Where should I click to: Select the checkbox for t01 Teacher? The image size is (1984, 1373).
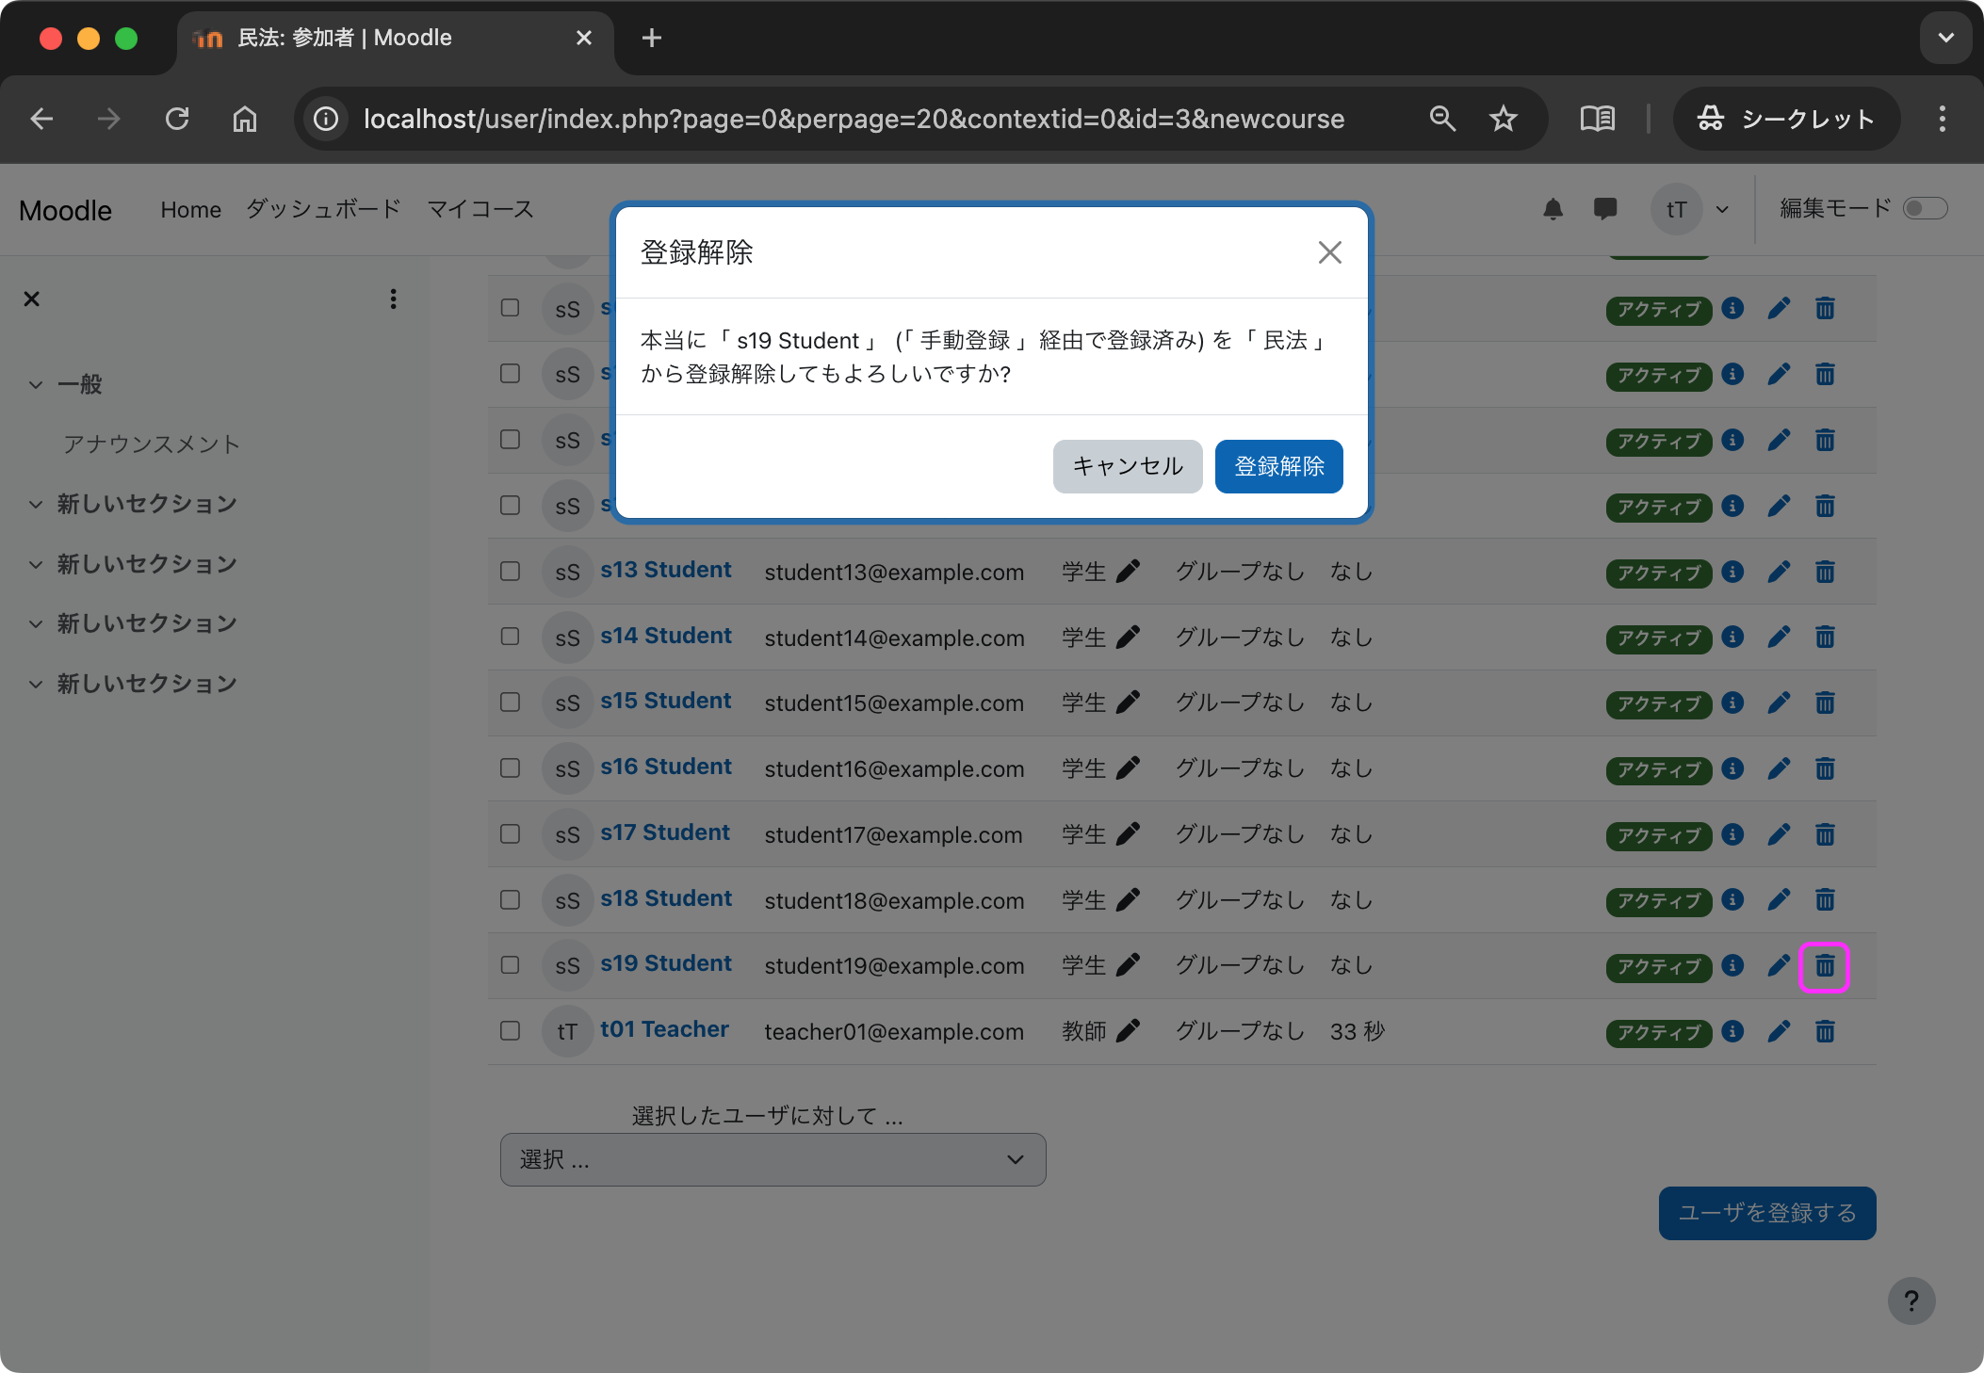coord(510,1031)
